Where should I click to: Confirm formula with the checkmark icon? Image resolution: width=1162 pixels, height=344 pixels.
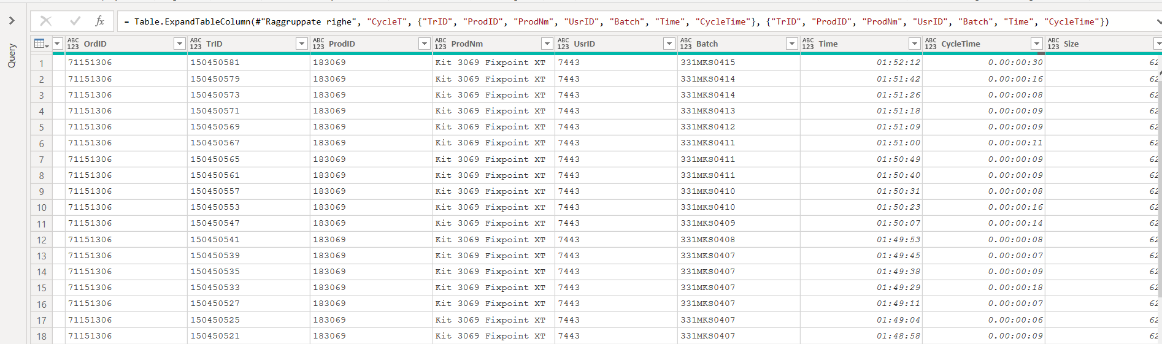click(x=75, y=21)
